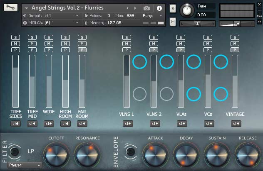Click the ENVELOPE power icon
Image resolution: width=263 pixels, height=171 pixels.
(131, 152)
